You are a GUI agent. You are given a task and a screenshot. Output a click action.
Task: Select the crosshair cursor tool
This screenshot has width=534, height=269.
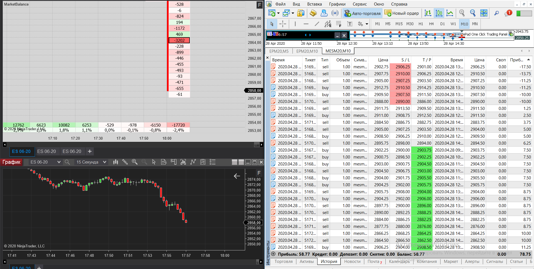(x=282, y=24)
